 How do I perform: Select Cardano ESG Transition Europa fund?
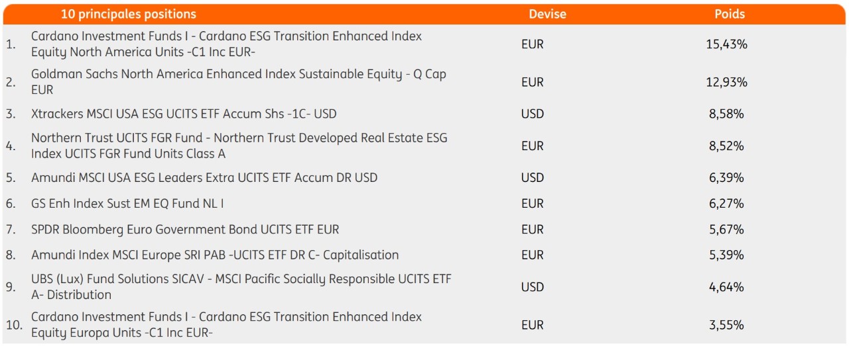coord(226,325)
